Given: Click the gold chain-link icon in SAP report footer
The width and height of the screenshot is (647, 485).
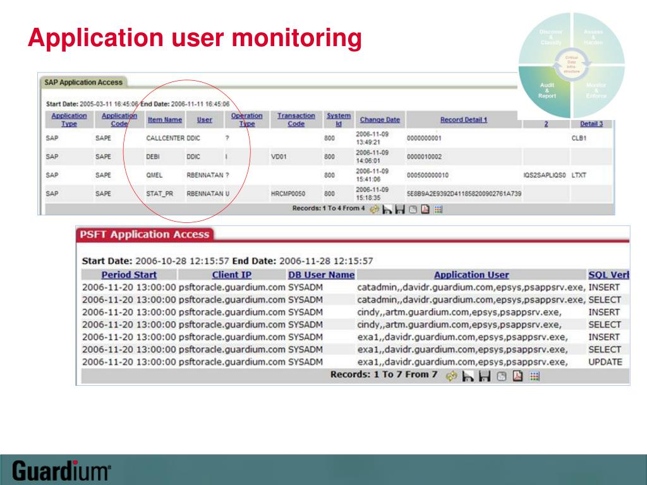Looking at the screenshot, I should click(374, 210).
